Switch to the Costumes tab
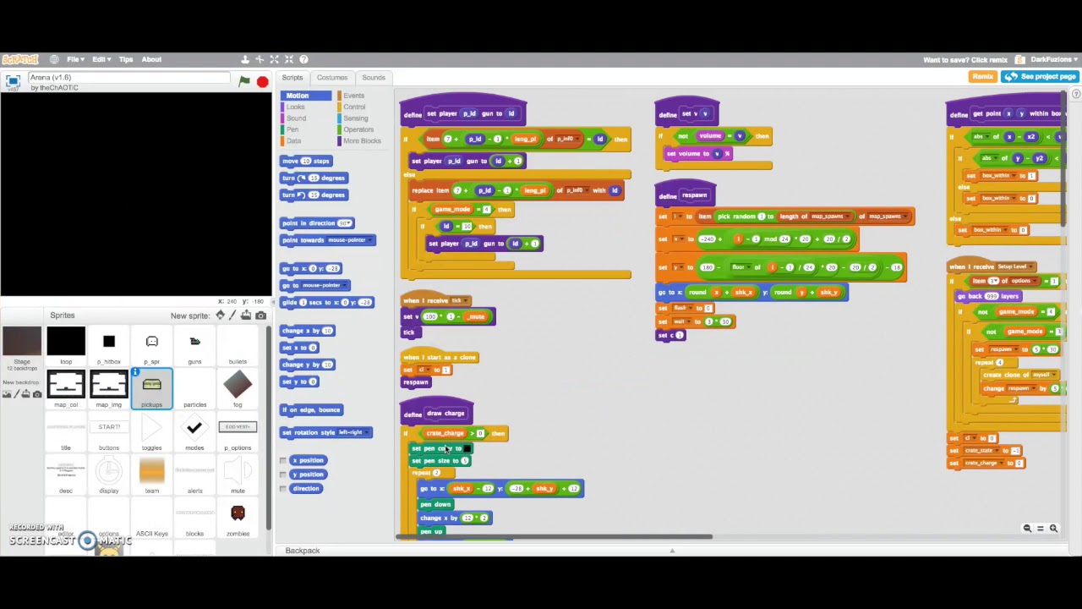 (x=332, y=77)
